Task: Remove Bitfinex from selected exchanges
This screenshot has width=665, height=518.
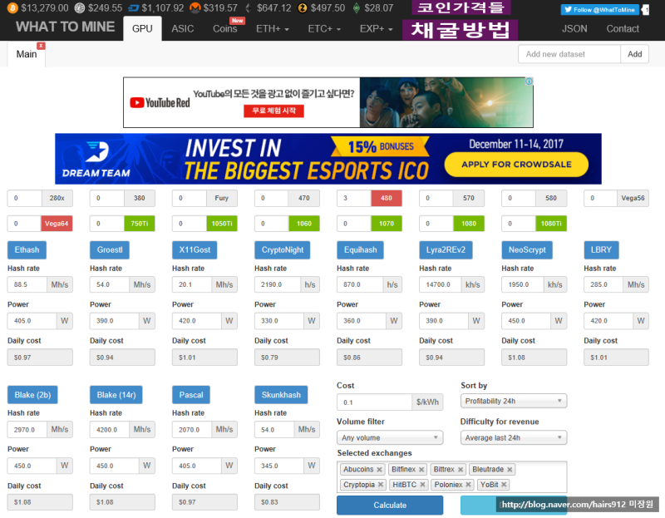Action: click(x=421, y=470)
